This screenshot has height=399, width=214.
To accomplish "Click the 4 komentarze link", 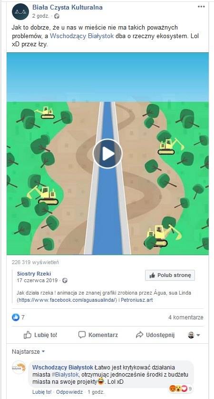I will tap(186, 317).
